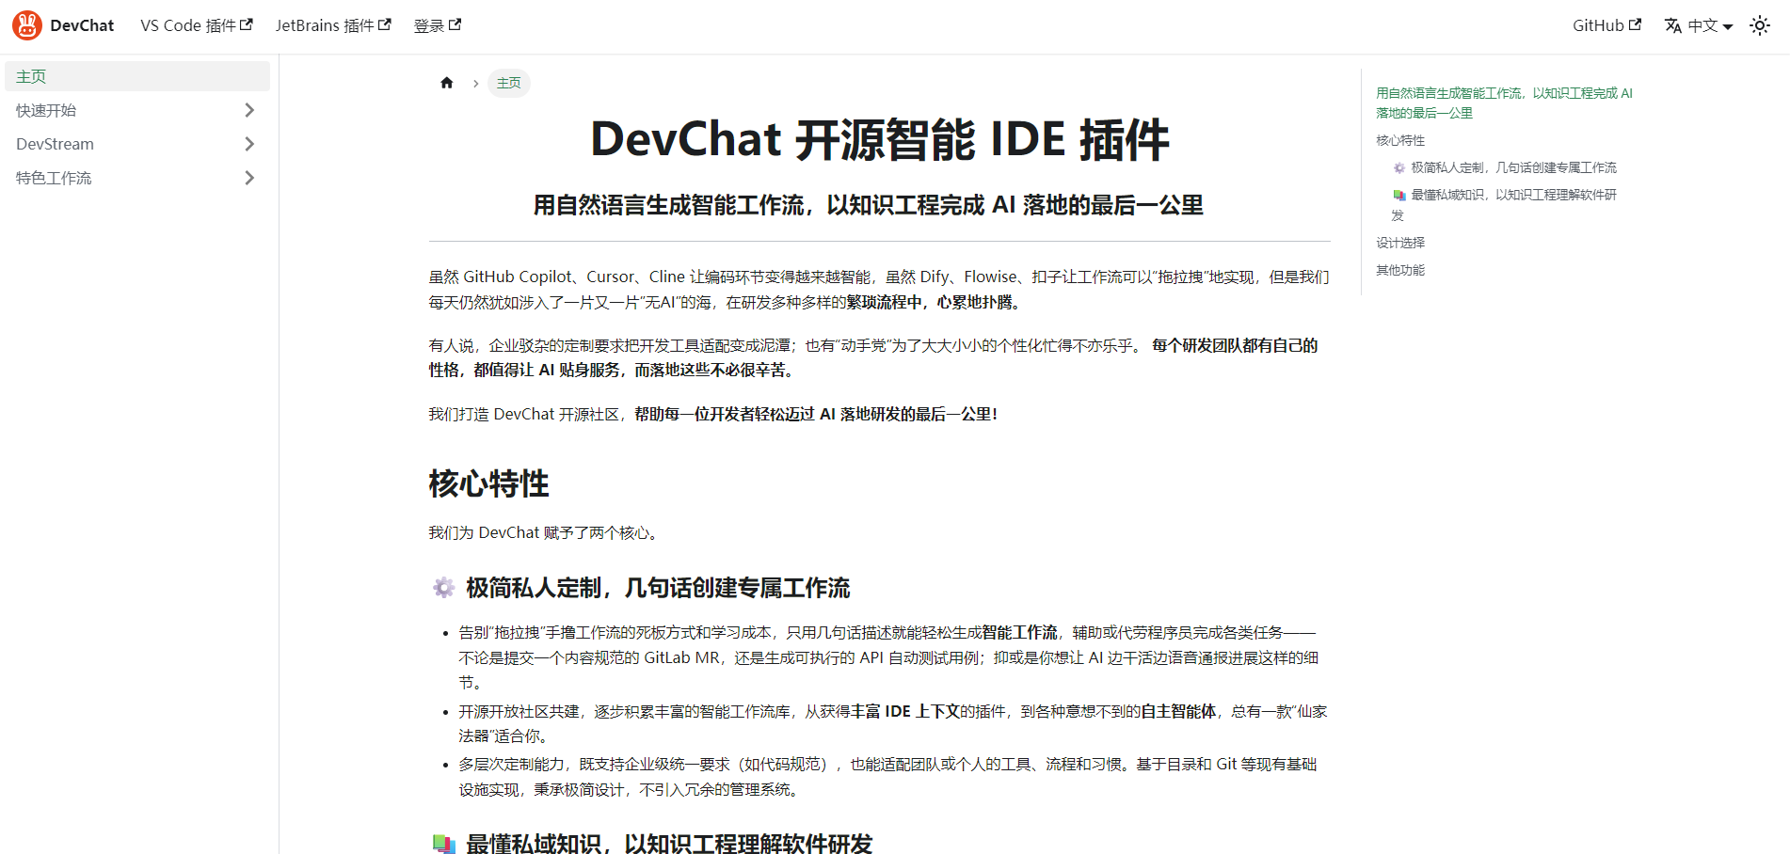Screen dimensions: 1790x854
Task: Jump to 用自然语言生成智能工作流 in table of contents
Action: [1504, 103]
